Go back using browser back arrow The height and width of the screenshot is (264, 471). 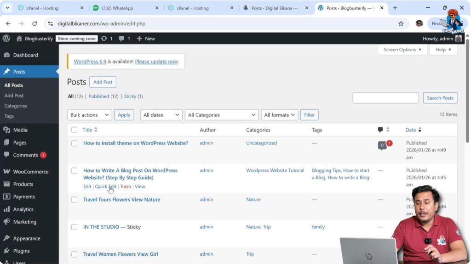tap(8, 23)
